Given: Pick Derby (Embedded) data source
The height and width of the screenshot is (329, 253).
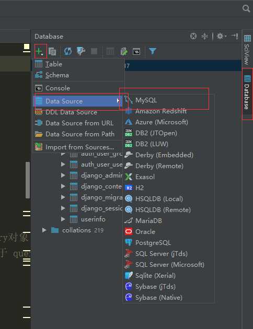Looking at the screenshot, I should [x=169, y=155].
